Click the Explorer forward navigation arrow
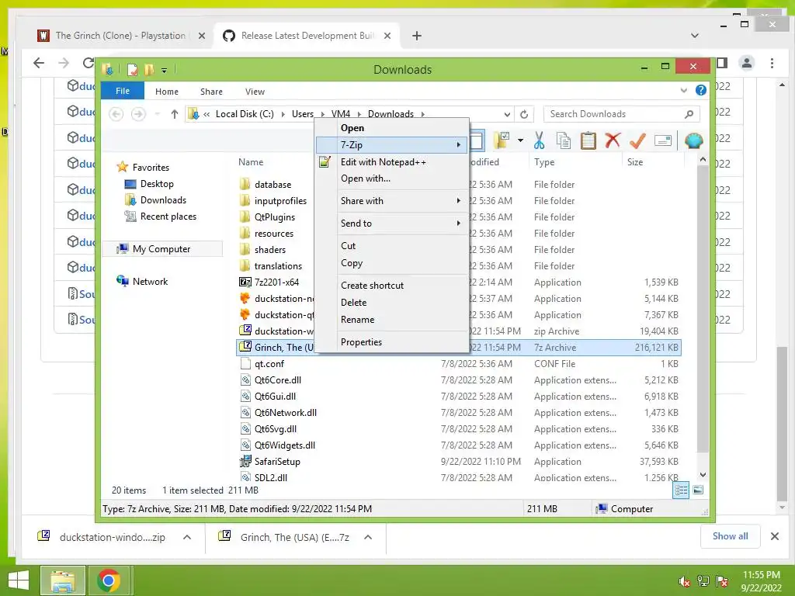Screen dimensions: 795x596 (138, 114)
